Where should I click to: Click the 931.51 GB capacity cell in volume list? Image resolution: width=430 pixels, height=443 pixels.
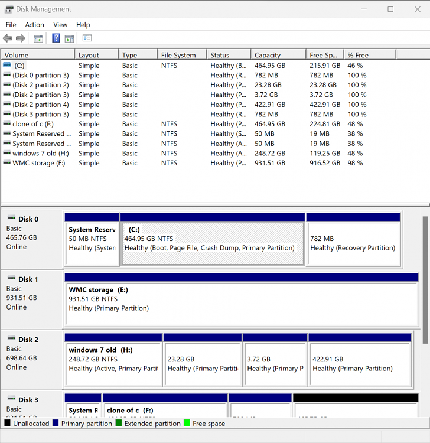pos(270,163)
